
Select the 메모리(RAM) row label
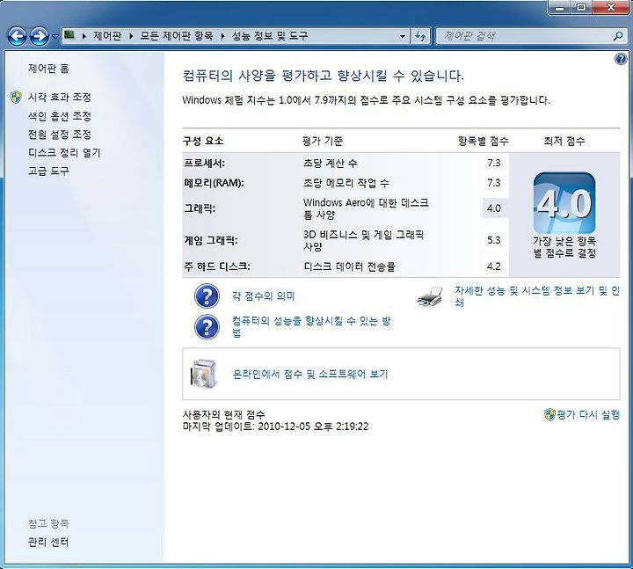coord(214,183)
